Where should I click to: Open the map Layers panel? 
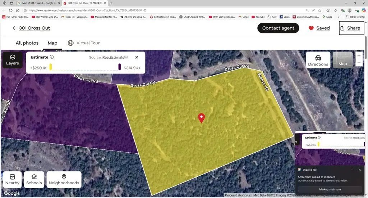12,60
